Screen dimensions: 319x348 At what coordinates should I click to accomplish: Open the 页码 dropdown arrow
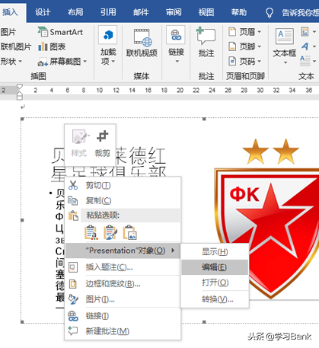click(x=259, y=61)
